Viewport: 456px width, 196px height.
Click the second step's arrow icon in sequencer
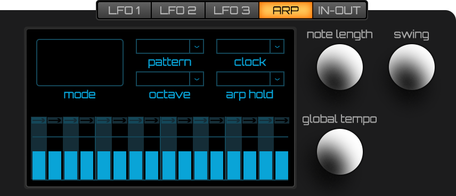55,120
